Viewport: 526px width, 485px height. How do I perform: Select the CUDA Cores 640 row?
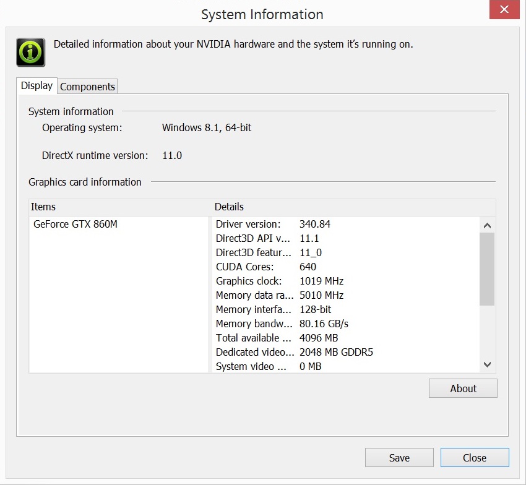[x=346, y=267]
